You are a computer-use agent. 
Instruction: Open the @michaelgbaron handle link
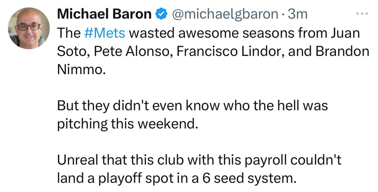pos(225,14)
